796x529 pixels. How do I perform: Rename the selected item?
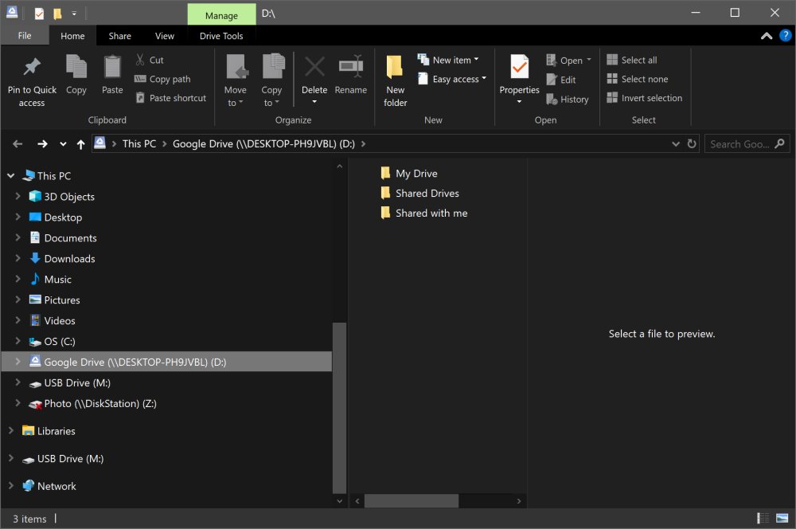tap(351, 74)
